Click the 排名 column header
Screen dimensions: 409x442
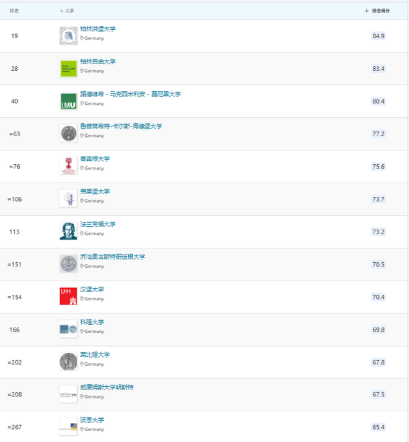[14, 12]
